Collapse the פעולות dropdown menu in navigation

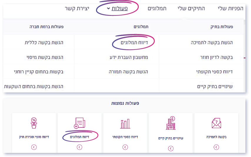[x=117, y=8]
